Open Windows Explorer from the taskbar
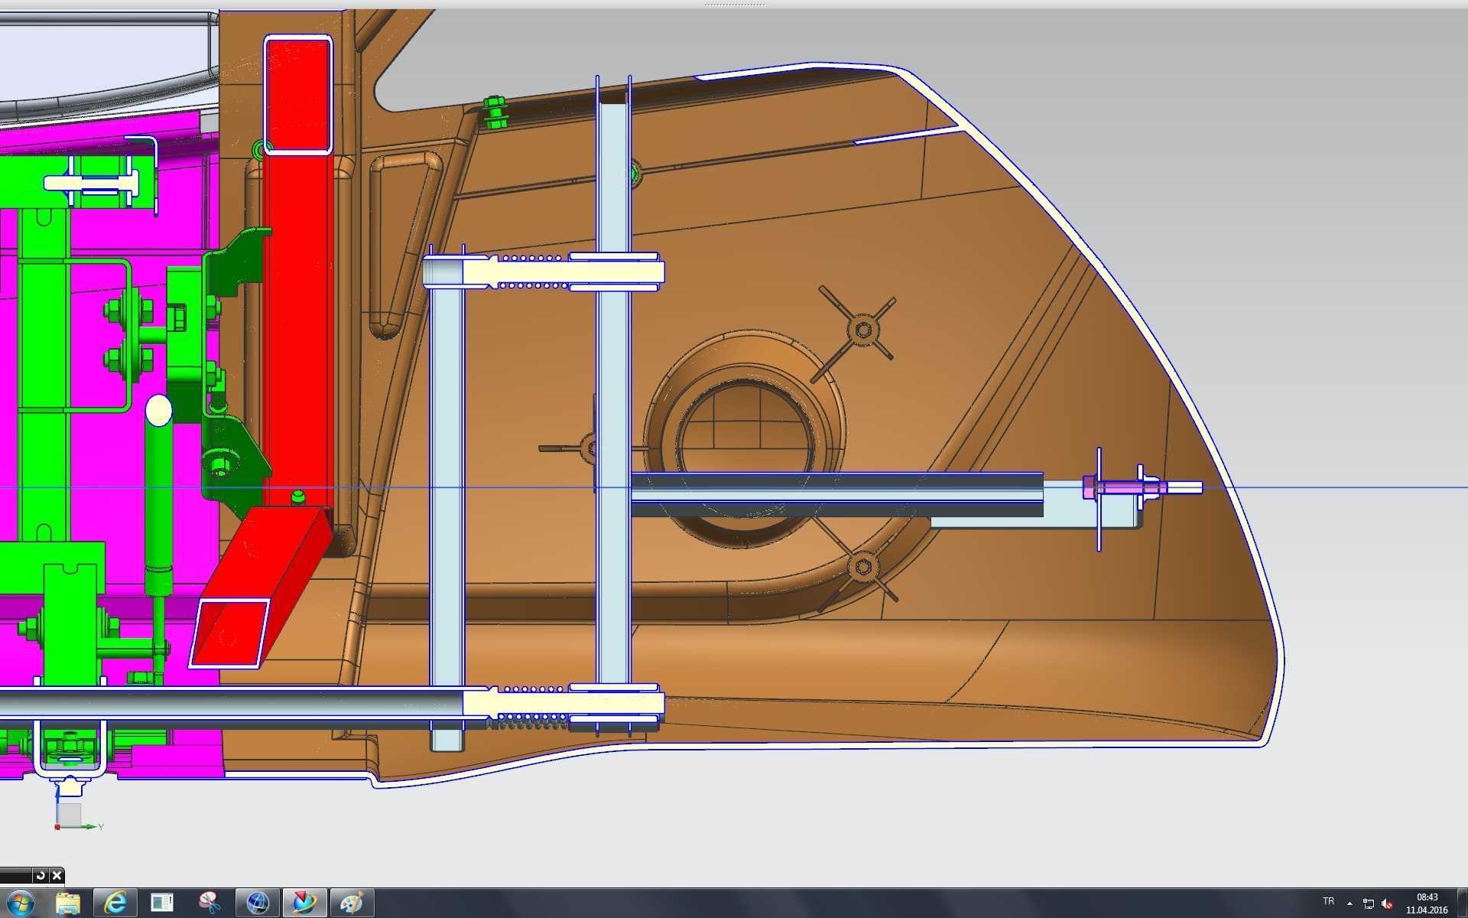Viewport: 1468px width, 918px height. (68, 903)
